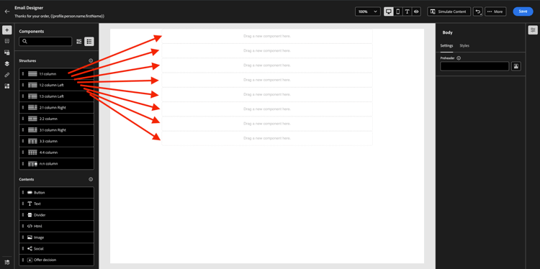Click Simulate Content button
The image size is (540, 269).
(x=449, y=12)
